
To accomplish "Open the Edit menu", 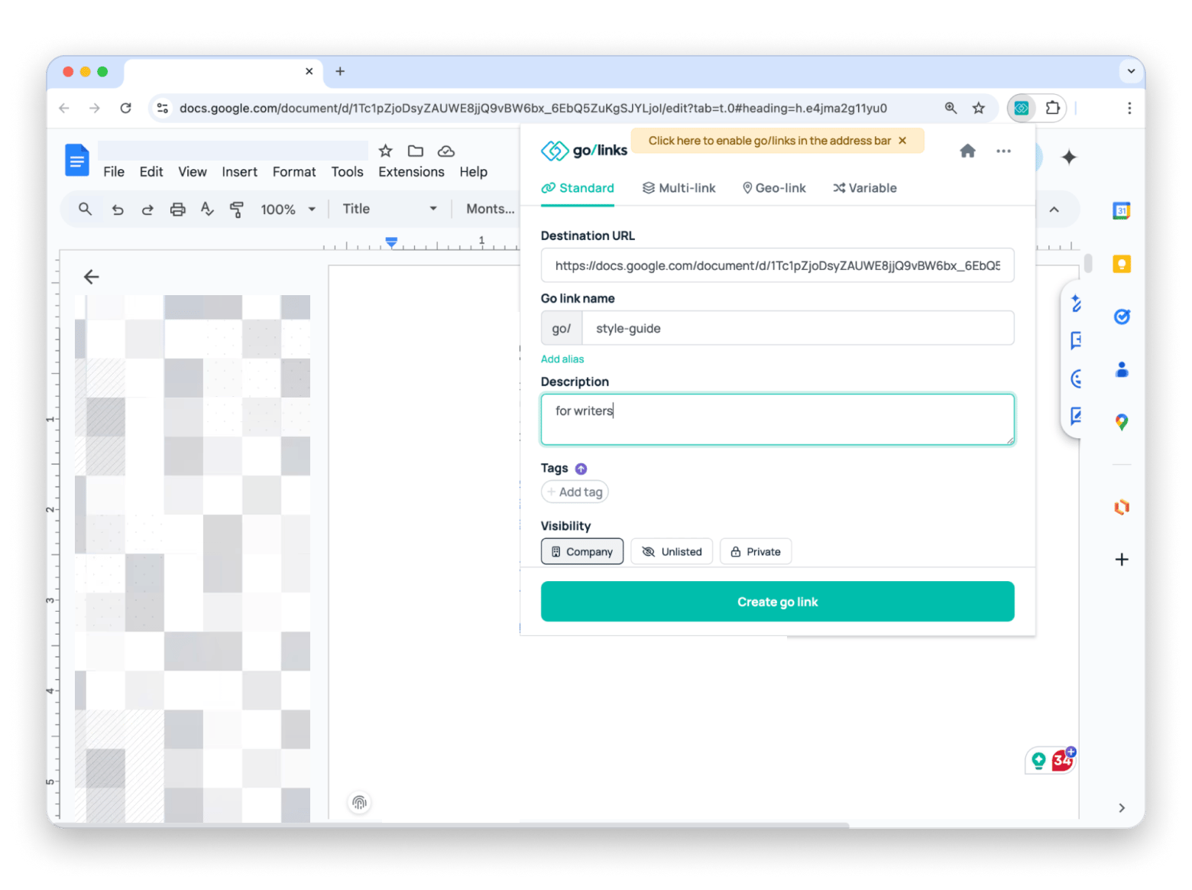I will [x=151, y=172].
